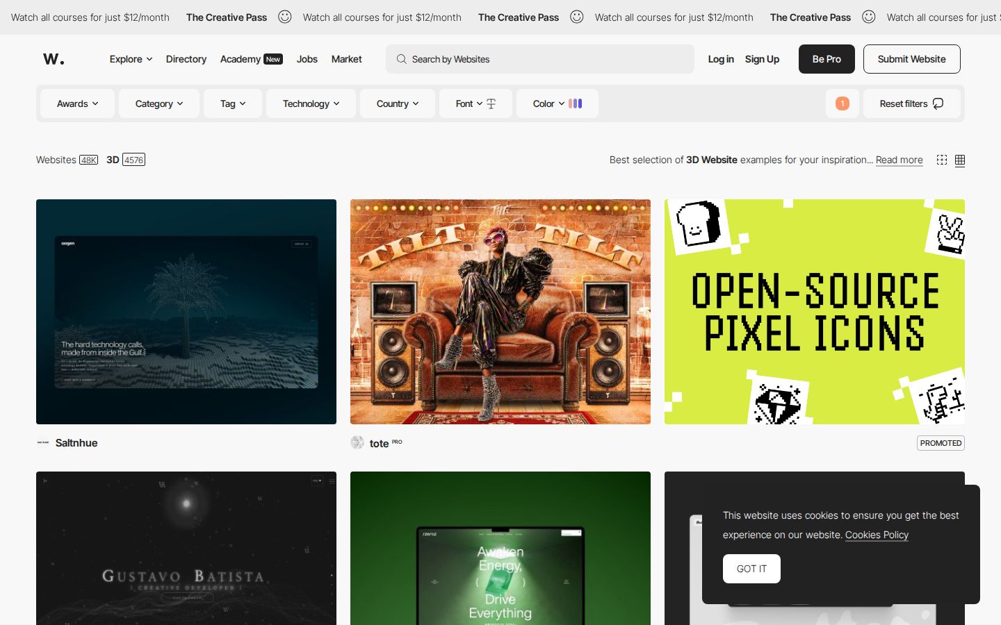Click the Search by Websites field
Image resolution: width=1001 pixels, height=625 pixels.
[540, 59]
